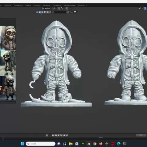The height and width of the screenshot is (147, 147).
Task: Add a new workspace with the plus button
Action: click(x=87, y=5)
